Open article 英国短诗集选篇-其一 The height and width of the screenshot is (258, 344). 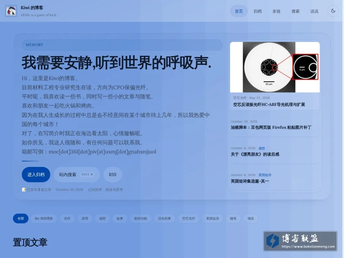(250, 181)
